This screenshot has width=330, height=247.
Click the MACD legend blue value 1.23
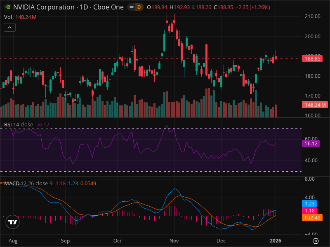[x=73, y=183]
